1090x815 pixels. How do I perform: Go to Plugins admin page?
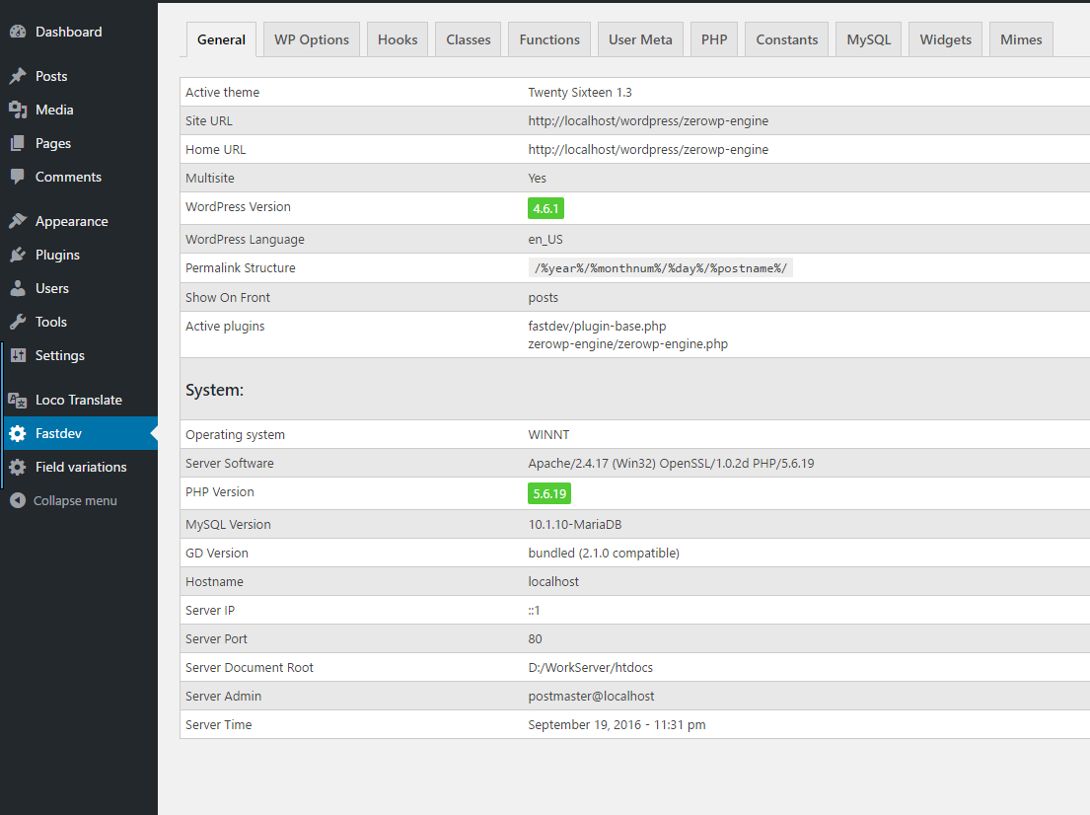click(57, 255)
